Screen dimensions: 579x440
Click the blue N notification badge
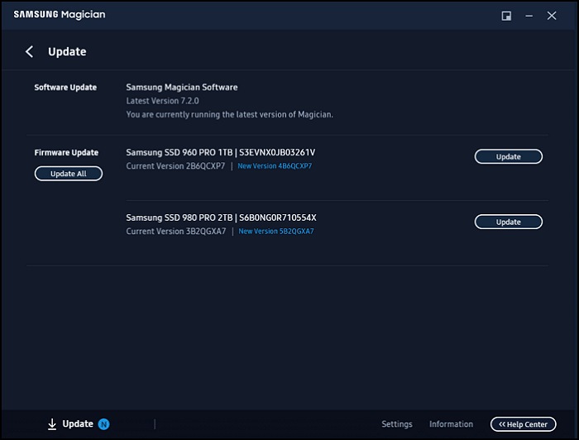click(103, 424)
